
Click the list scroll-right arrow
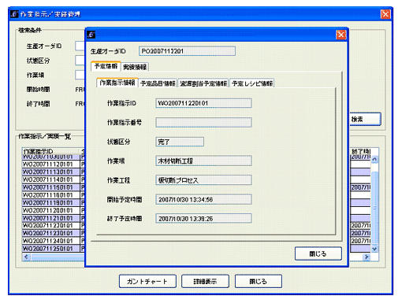(367, 257)
